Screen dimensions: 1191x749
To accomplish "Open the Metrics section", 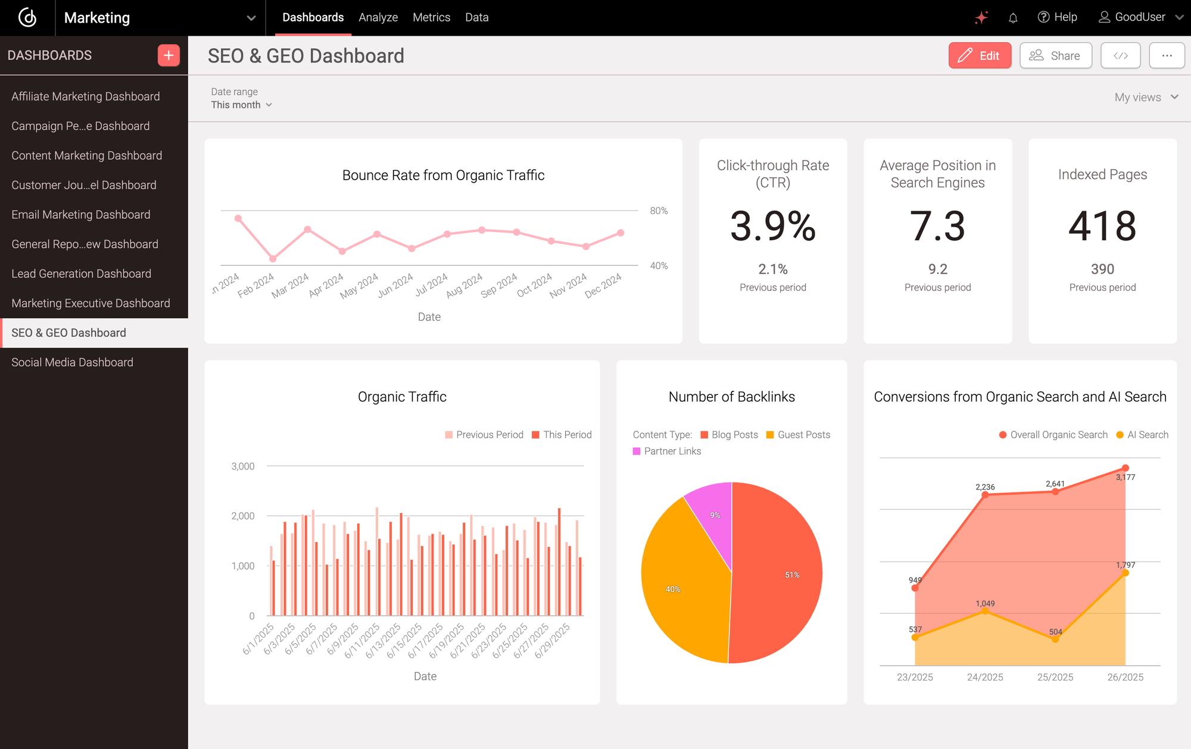I will click(431, 17).
